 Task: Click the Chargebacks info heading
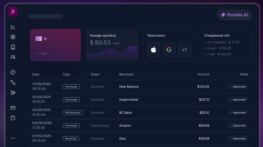[x=217, y=36]
